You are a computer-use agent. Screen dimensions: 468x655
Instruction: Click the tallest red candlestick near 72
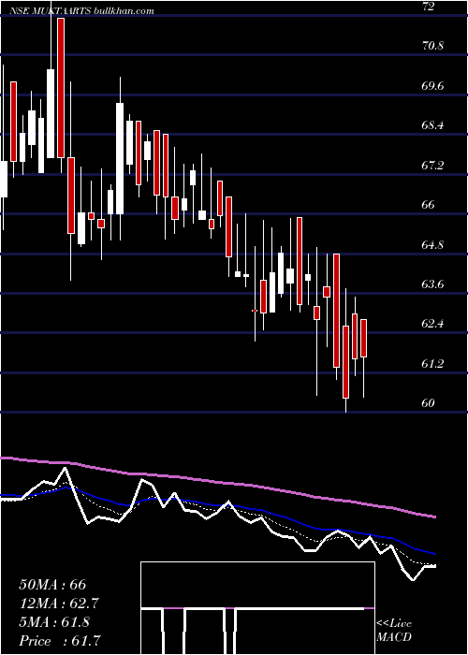[61, 88]
